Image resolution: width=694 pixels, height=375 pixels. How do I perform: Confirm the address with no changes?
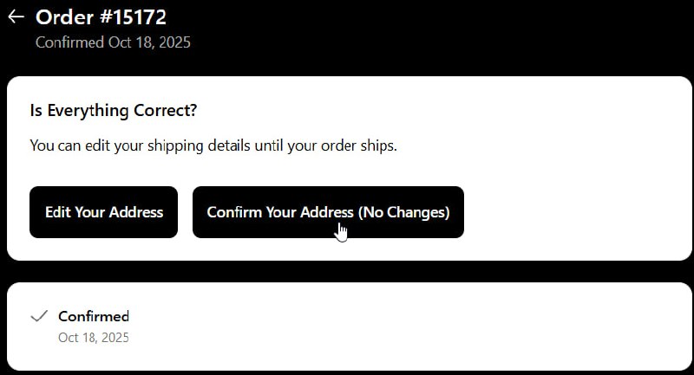(328, 212)
